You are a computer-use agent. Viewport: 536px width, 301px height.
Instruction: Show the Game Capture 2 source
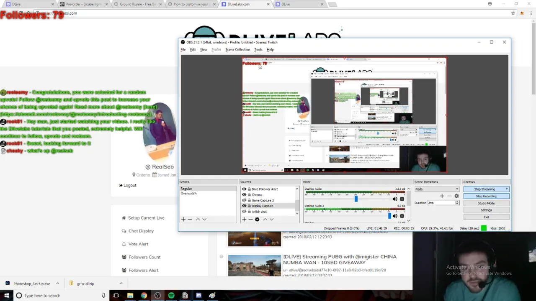(x=244, y=200)
